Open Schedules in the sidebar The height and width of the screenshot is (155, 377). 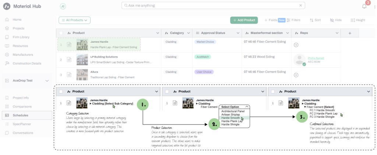(20, 115)
